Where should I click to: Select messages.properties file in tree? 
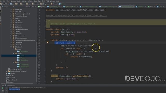[16, 69]
